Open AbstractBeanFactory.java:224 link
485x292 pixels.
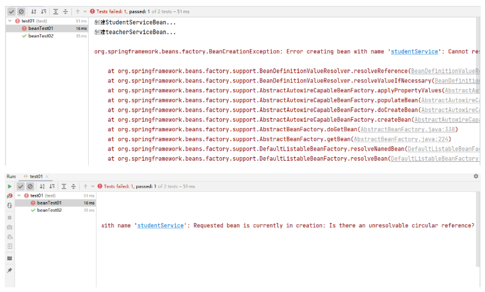(x=401, y=139)
